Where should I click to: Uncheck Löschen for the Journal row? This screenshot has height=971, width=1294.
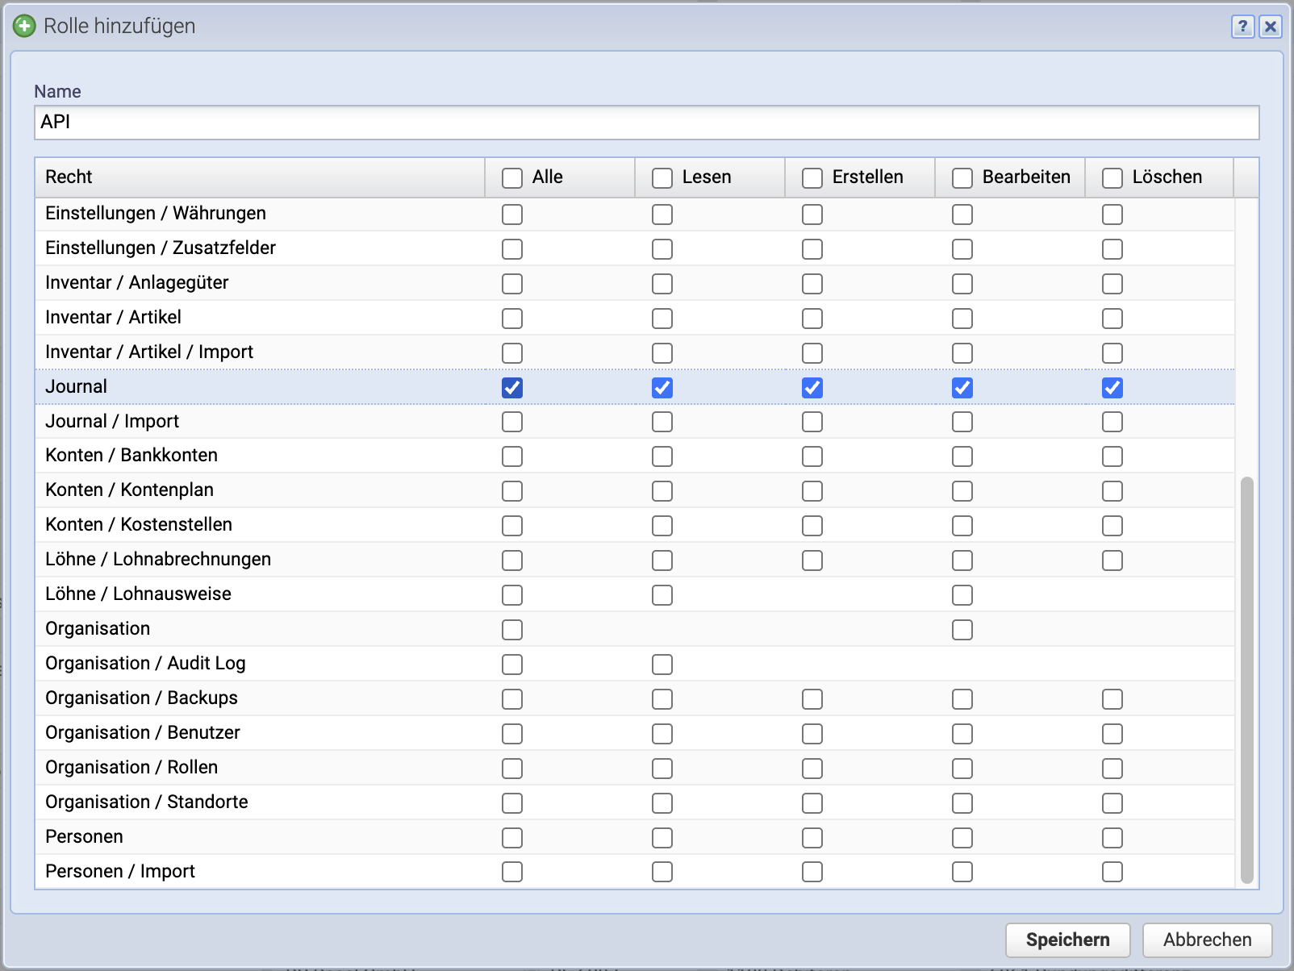[1112, 388]
